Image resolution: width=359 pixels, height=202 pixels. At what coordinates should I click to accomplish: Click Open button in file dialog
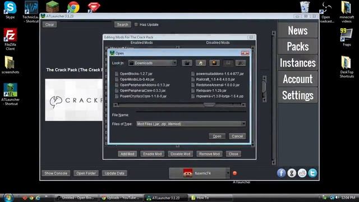(x=217, y=136)
